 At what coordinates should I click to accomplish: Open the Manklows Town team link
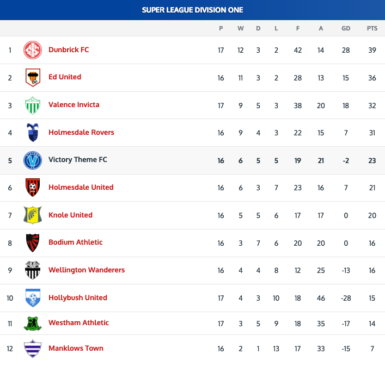pyautogui.click(x=76, y=348)
